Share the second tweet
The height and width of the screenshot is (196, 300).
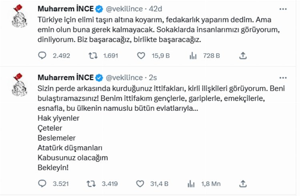pos(242,184)
